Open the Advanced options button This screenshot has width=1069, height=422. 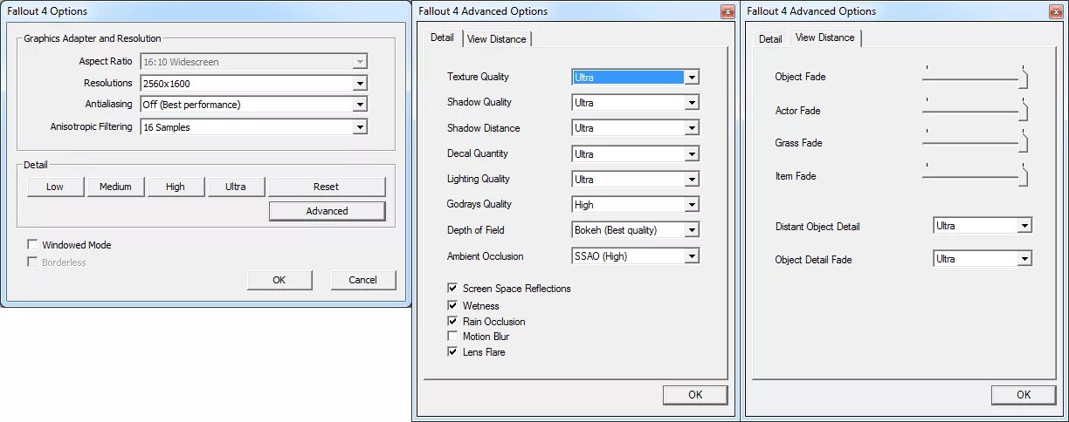[x=327, y=211]
